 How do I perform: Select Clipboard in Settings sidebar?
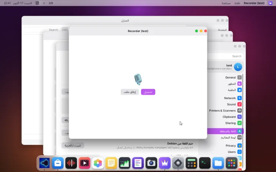point(225,117)
